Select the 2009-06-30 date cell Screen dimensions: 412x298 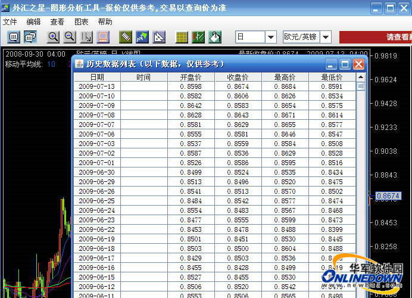pyautogui.click(x=97, y=172)
